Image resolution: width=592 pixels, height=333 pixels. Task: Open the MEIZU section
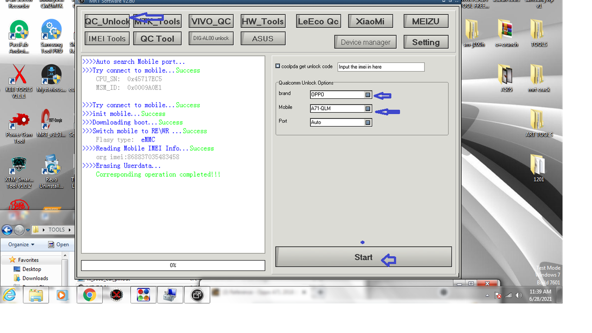click(x=426, y=21)
